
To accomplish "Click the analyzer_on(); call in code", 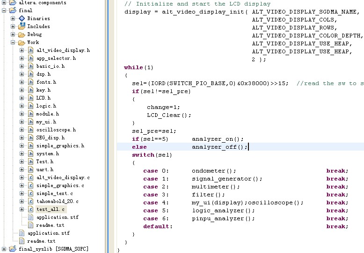I will coord(218,139).
